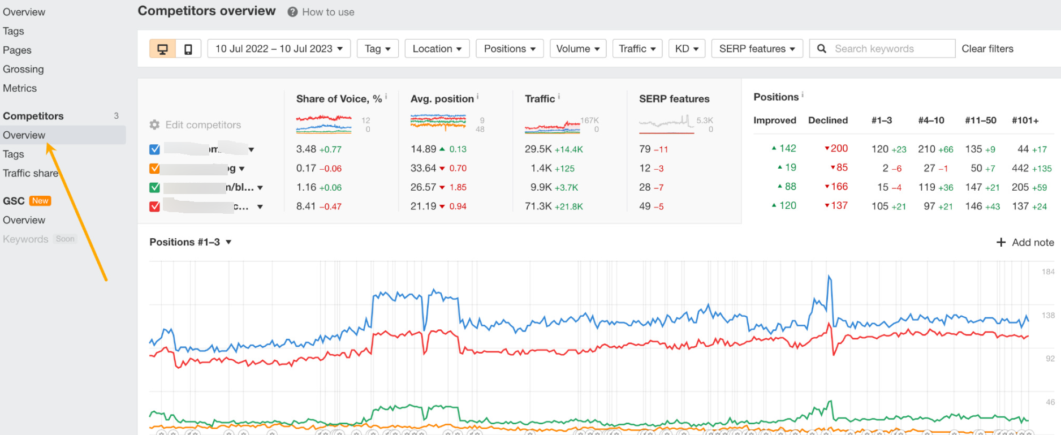Click the Clear filters link
The image size is (1061, 435).
click(987, 49)
